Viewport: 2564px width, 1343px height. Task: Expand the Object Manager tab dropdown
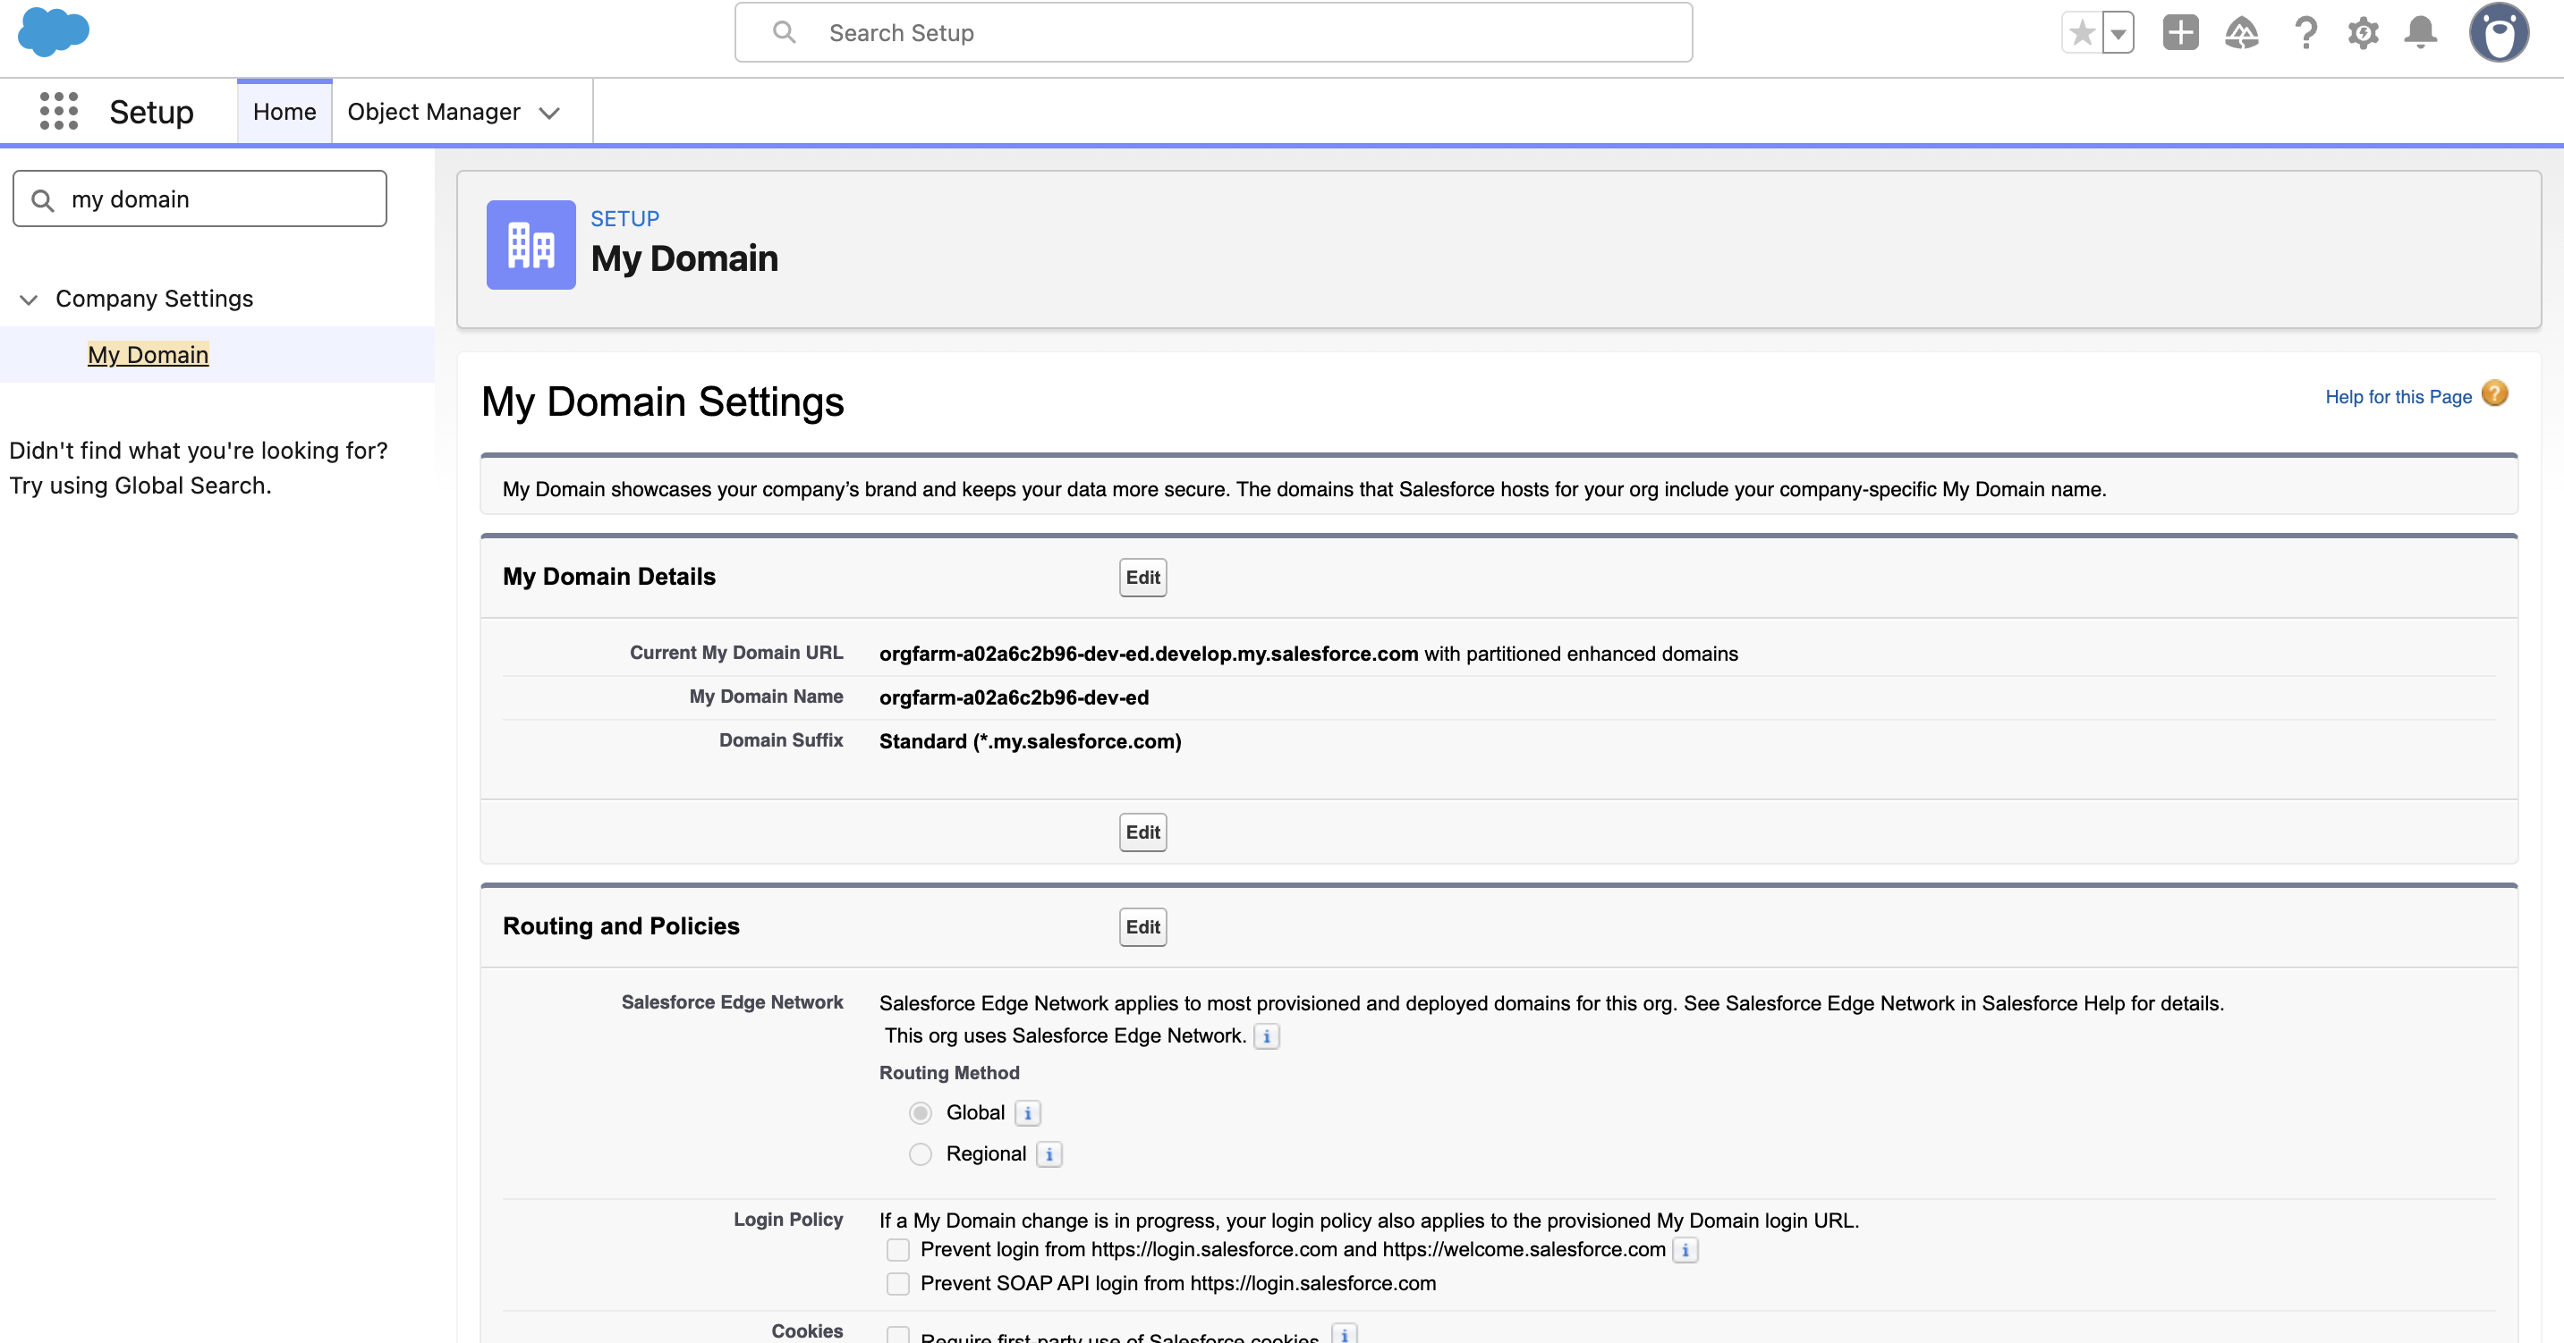pos(549,113)
